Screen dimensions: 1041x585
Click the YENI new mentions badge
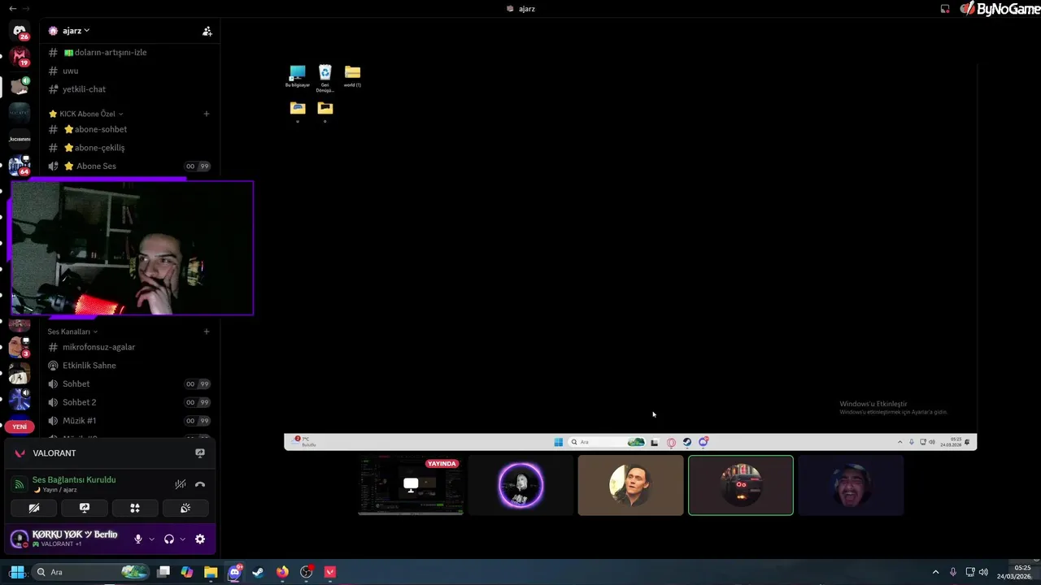pos(20,427)
